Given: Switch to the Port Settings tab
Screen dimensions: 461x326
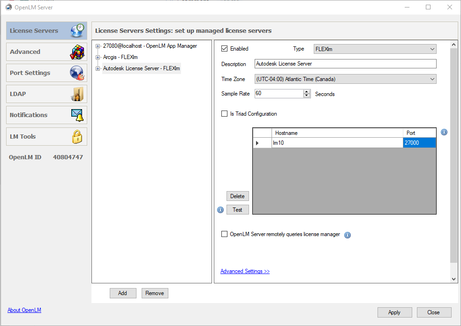Looking at the screenshot, I should tap(30, 73).
